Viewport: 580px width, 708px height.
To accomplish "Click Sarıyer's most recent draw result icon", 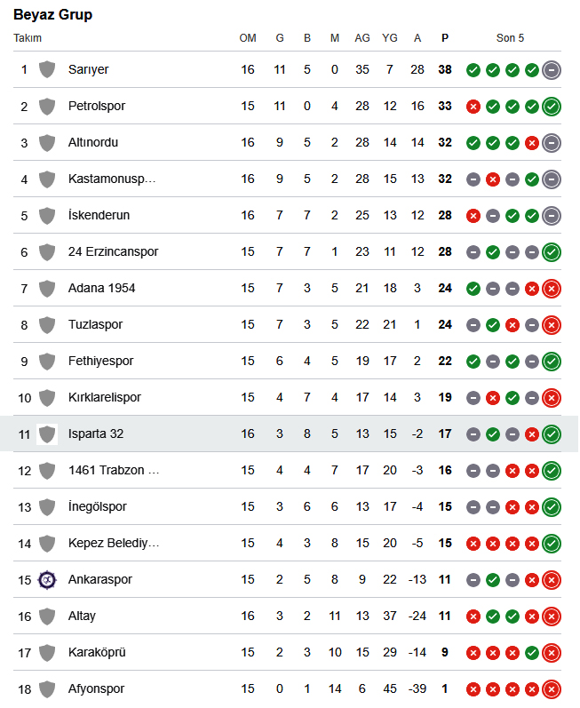I will pos(551,70).
